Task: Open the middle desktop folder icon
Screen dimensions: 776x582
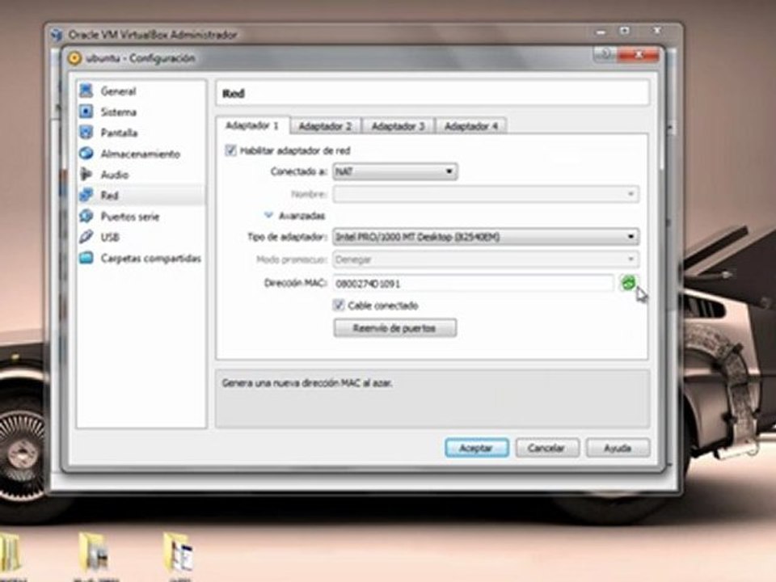Action: point(94,552)
